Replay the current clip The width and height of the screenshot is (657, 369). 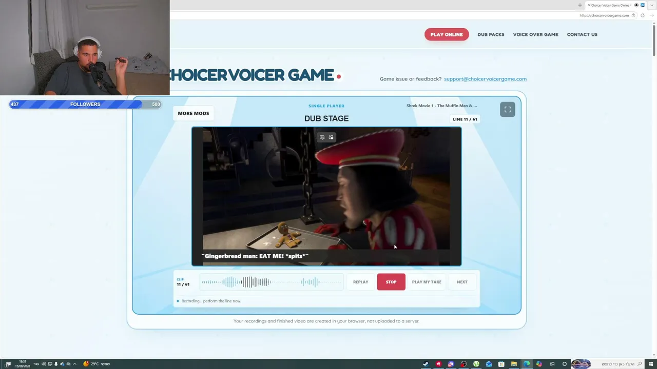coord(360,282)
